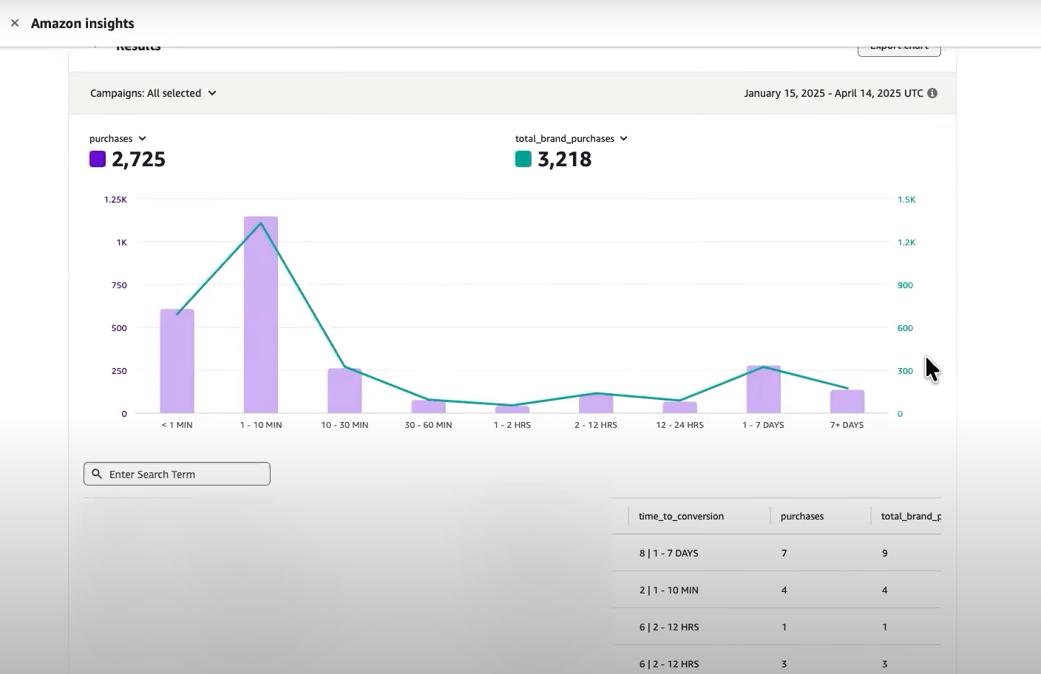Click the 10 - 30 MIN bar
This screenshot has width=1041, height=674.
click(x=345, y=392)
